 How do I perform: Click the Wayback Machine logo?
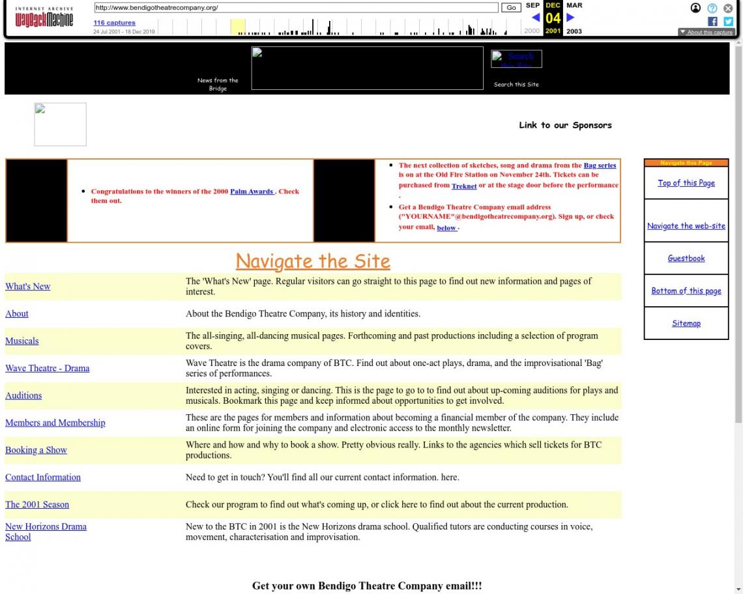(44, 17)
